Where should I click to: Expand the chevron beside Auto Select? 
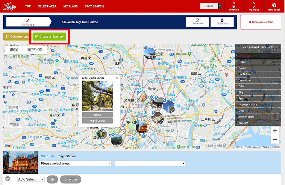8,179
